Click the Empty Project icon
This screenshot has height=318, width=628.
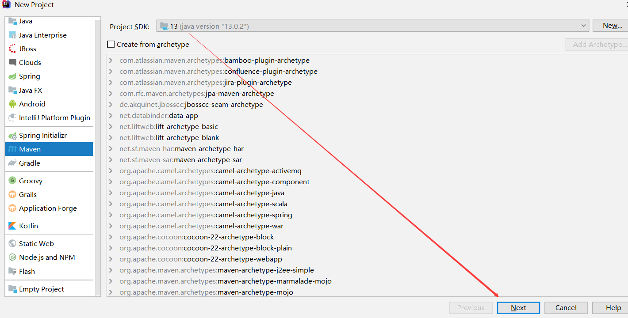click(12, 289)
